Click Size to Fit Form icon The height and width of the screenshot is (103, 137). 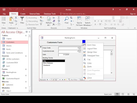pyautogui.click(x=79, y=19)
